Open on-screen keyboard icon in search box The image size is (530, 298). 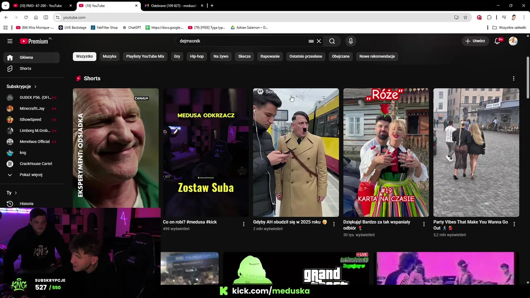(311, 41)
